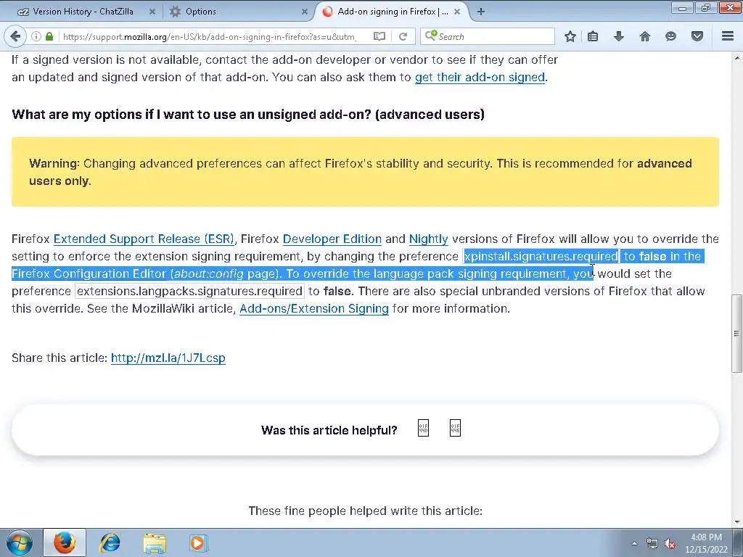743x557 pixels.
Task: Open the Firefox hamburger menu
Action: click(728, 36)
